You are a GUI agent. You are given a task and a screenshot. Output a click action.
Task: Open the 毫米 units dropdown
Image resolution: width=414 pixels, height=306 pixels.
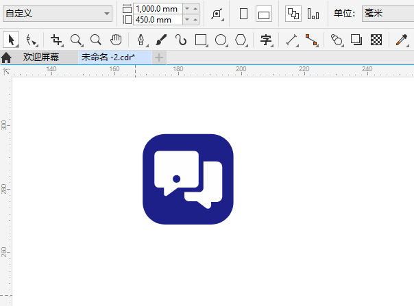click(387, 14)
